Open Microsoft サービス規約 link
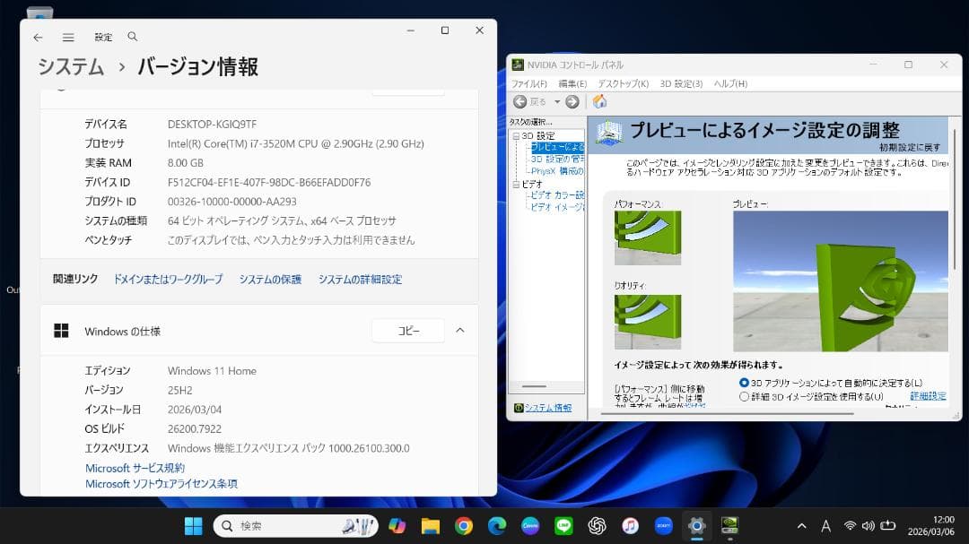The width and height of the screenshot is (969, 544). coord(135,468)
